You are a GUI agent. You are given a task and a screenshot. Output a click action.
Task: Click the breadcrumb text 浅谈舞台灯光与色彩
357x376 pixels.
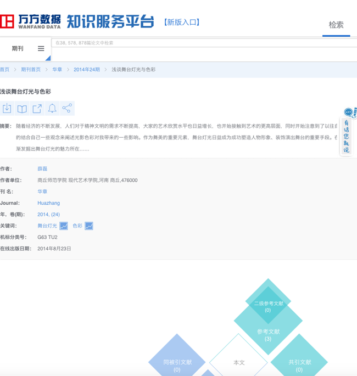pyautogui.click(x=133, y=70)
